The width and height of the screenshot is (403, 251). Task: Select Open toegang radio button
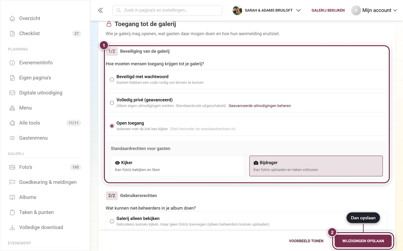[x=112, y=126]
